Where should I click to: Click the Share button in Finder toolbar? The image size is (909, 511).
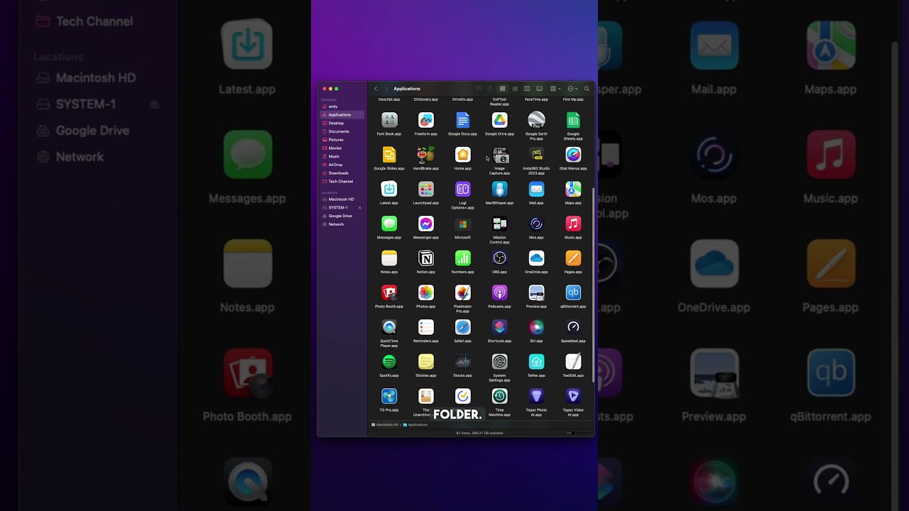coord(490,89)
